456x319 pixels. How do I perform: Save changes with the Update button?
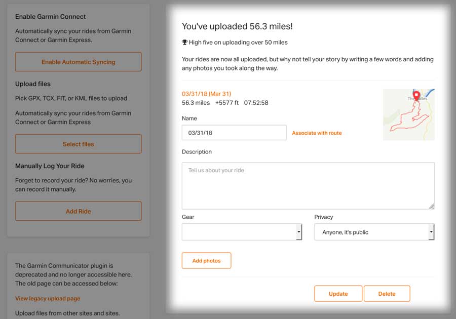click(338, 294)
